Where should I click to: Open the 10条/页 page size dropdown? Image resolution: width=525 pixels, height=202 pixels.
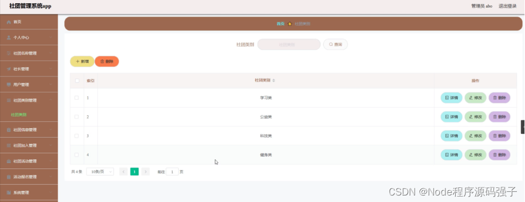pos(100,172)
